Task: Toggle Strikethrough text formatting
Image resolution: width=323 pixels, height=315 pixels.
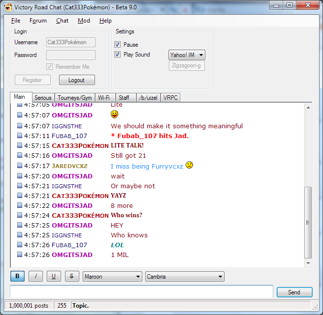Action: [72, 276]
